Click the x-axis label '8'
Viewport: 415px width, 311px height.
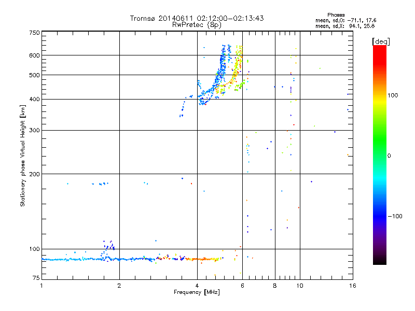pyautogui.click(x=275, y=286)
